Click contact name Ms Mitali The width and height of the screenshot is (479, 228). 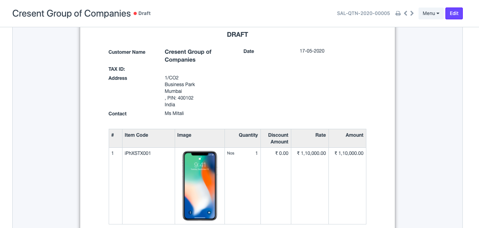click(174, 113)
